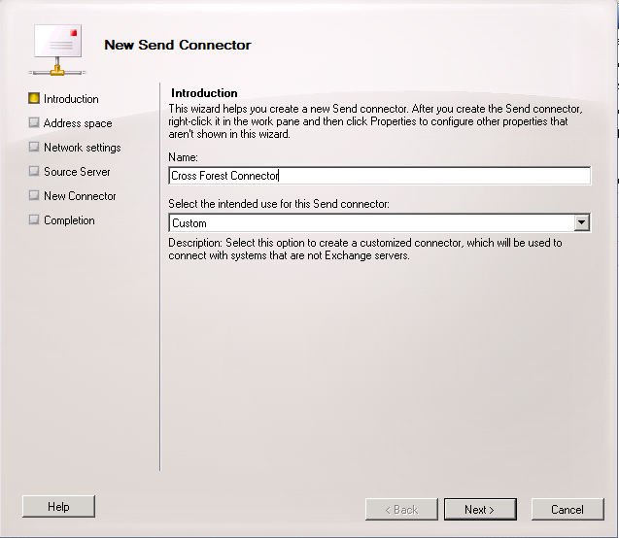619x538 pixels.
Task: Go to Address space wizard page label
Action: click(x=78, y=123)
